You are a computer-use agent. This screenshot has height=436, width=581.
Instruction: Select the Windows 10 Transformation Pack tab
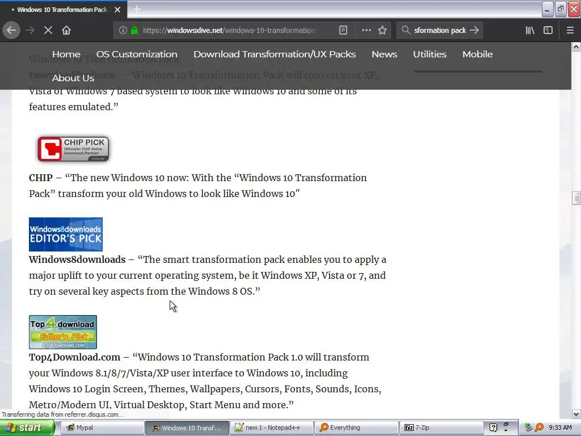(64, 10)
